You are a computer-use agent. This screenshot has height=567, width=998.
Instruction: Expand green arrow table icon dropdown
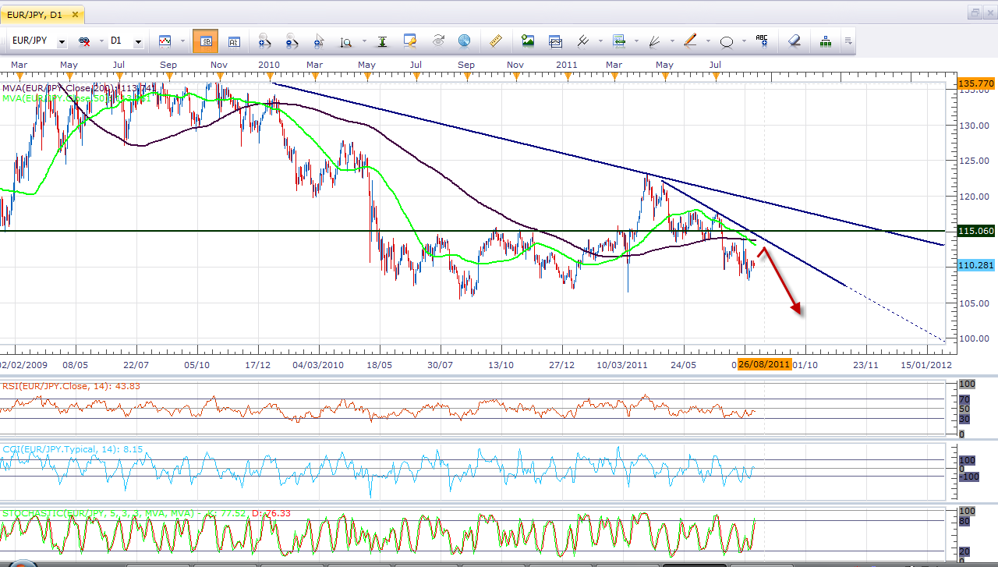pyautogui.click(x=637, y=41)
